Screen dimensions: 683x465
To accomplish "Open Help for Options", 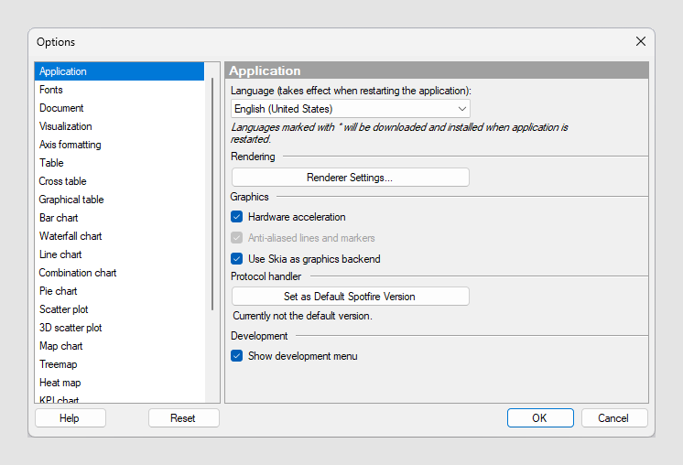I will (70, 418).
